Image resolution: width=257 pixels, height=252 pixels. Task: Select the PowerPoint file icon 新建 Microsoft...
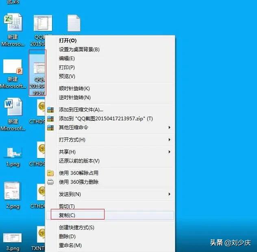coord(13,66)
